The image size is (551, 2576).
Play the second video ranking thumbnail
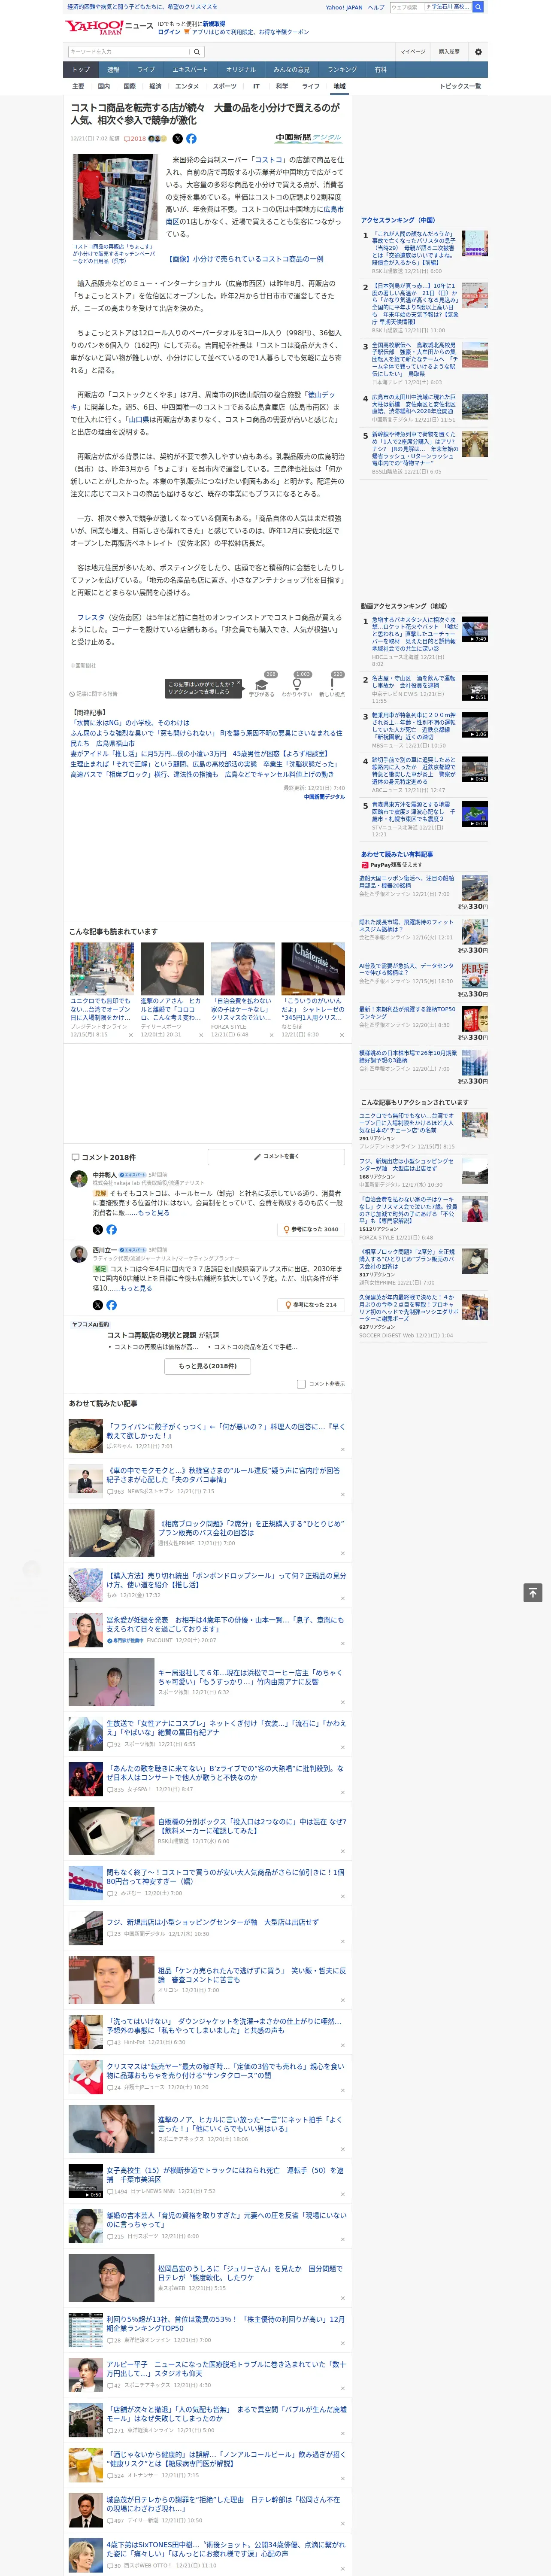point(475,687)
